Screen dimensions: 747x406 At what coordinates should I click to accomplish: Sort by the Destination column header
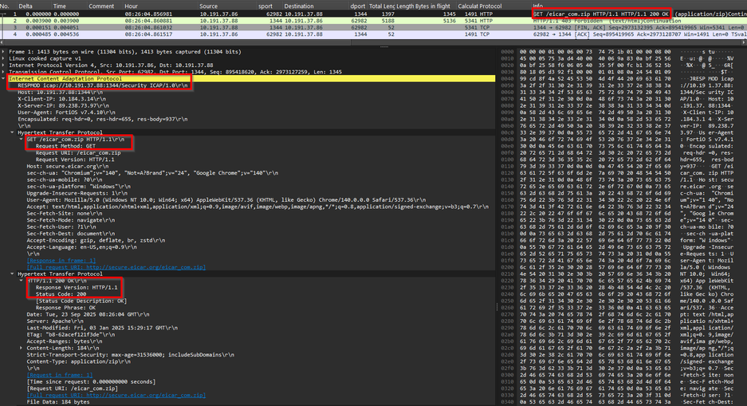coord(299,6)
